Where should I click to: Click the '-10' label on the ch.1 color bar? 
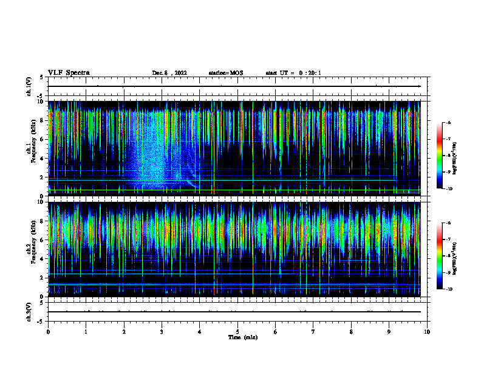(x=449, y=189)
